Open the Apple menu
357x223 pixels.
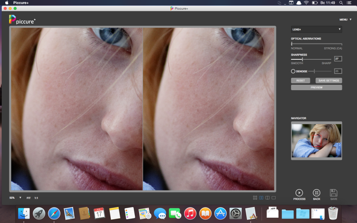coord(6,3)
